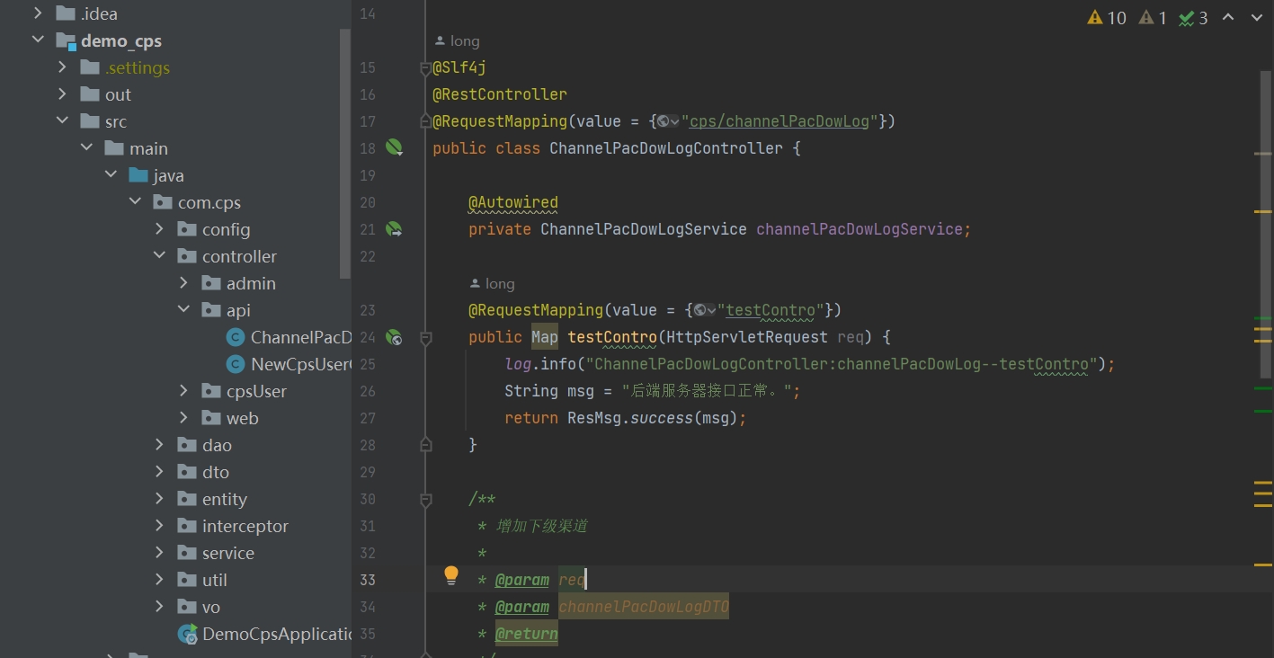1274x658 pixels.
Task: Collapse the src folder
Action: click(62, 121)
